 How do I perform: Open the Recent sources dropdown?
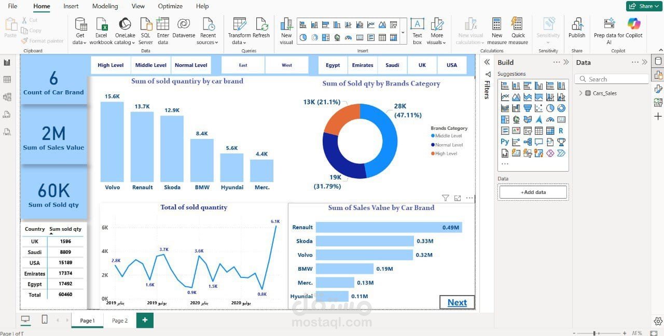tap(208, 31)
